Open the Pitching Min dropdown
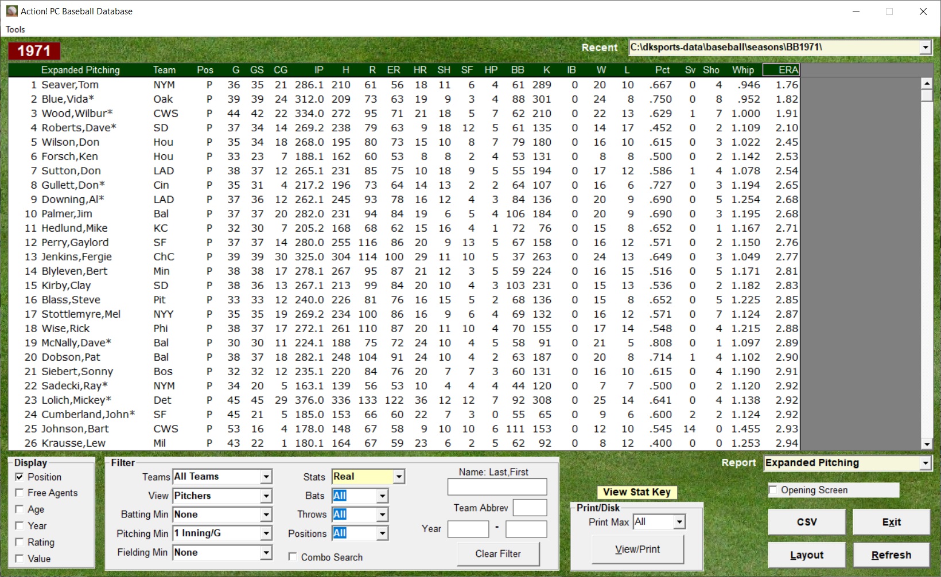941x577 pixels. [266, 533]
